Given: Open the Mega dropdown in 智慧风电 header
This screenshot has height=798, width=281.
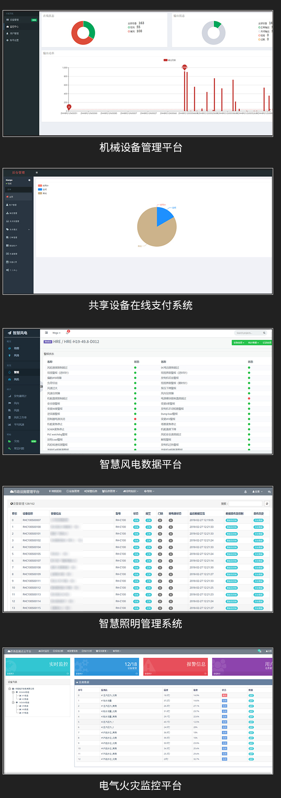Looking at the screenshot, I should (57, 333).
